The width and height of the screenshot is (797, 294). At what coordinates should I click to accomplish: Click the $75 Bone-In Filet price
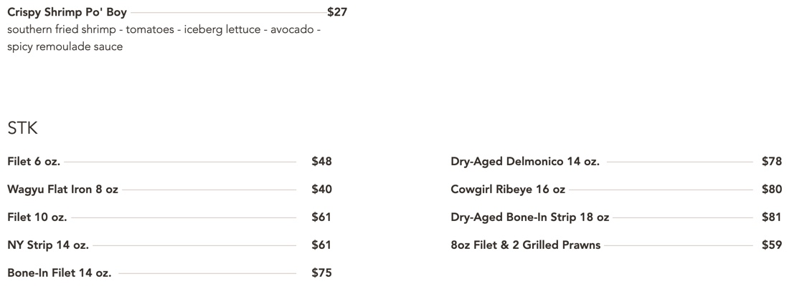[321, 273]
